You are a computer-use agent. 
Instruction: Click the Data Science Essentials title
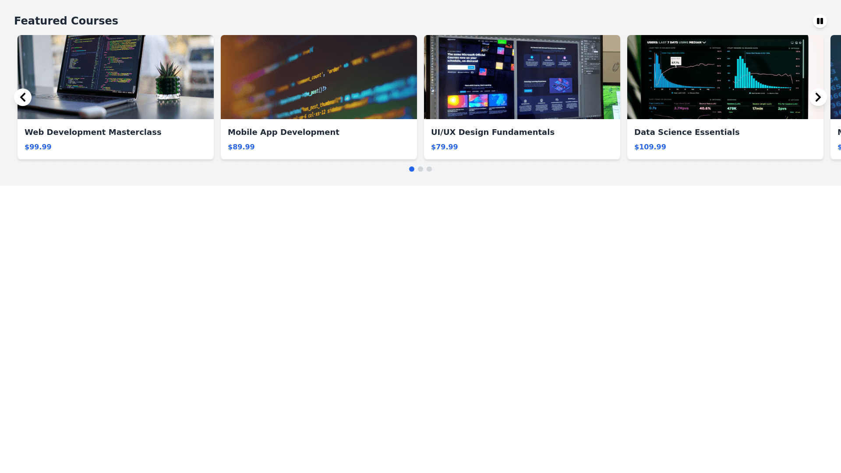[687, 132]
